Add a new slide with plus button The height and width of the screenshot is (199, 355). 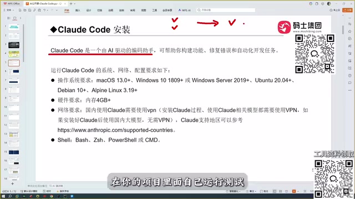pyautogui.click(x=12, y=184)
